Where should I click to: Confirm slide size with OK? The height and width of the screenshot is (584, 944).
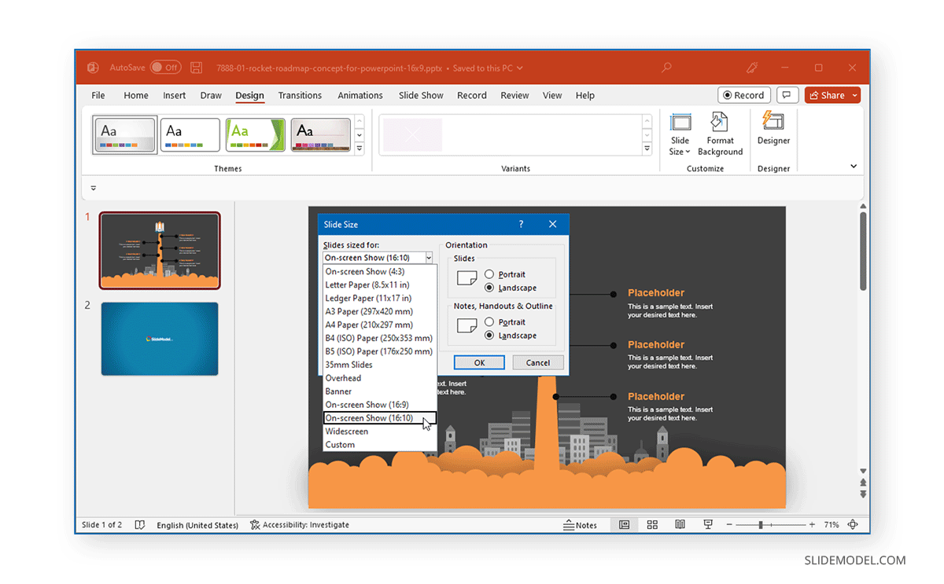coord(479,362)
